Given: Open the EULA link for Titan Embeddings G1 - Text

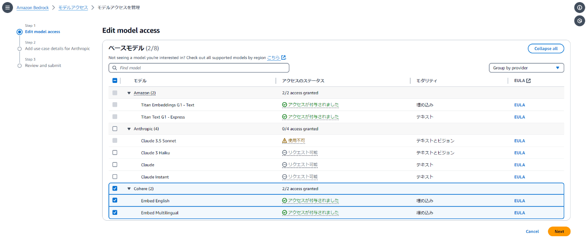Looking at the screenshot, I should click(x=519, y=105).
